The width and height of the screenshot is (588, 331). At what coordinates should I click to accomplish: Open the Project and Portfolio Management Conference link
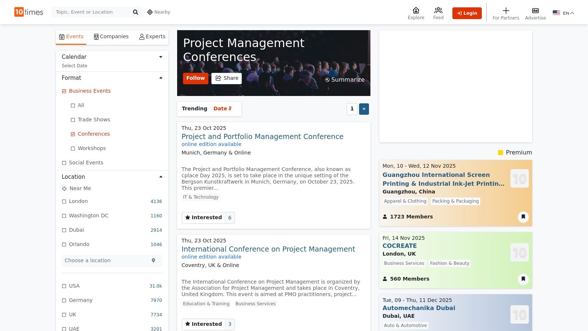click(x=262, y=136)
